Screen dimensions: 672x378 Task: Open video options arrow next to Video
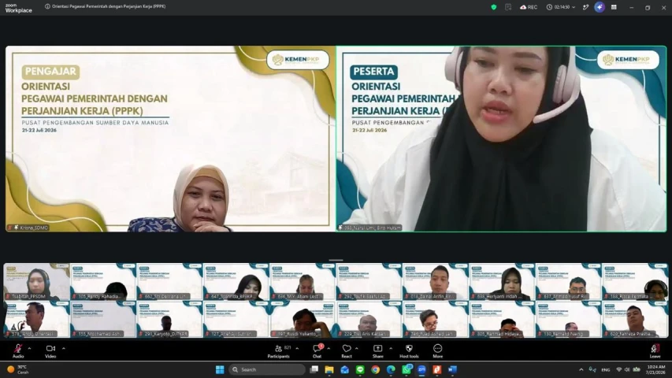point(64,348)
